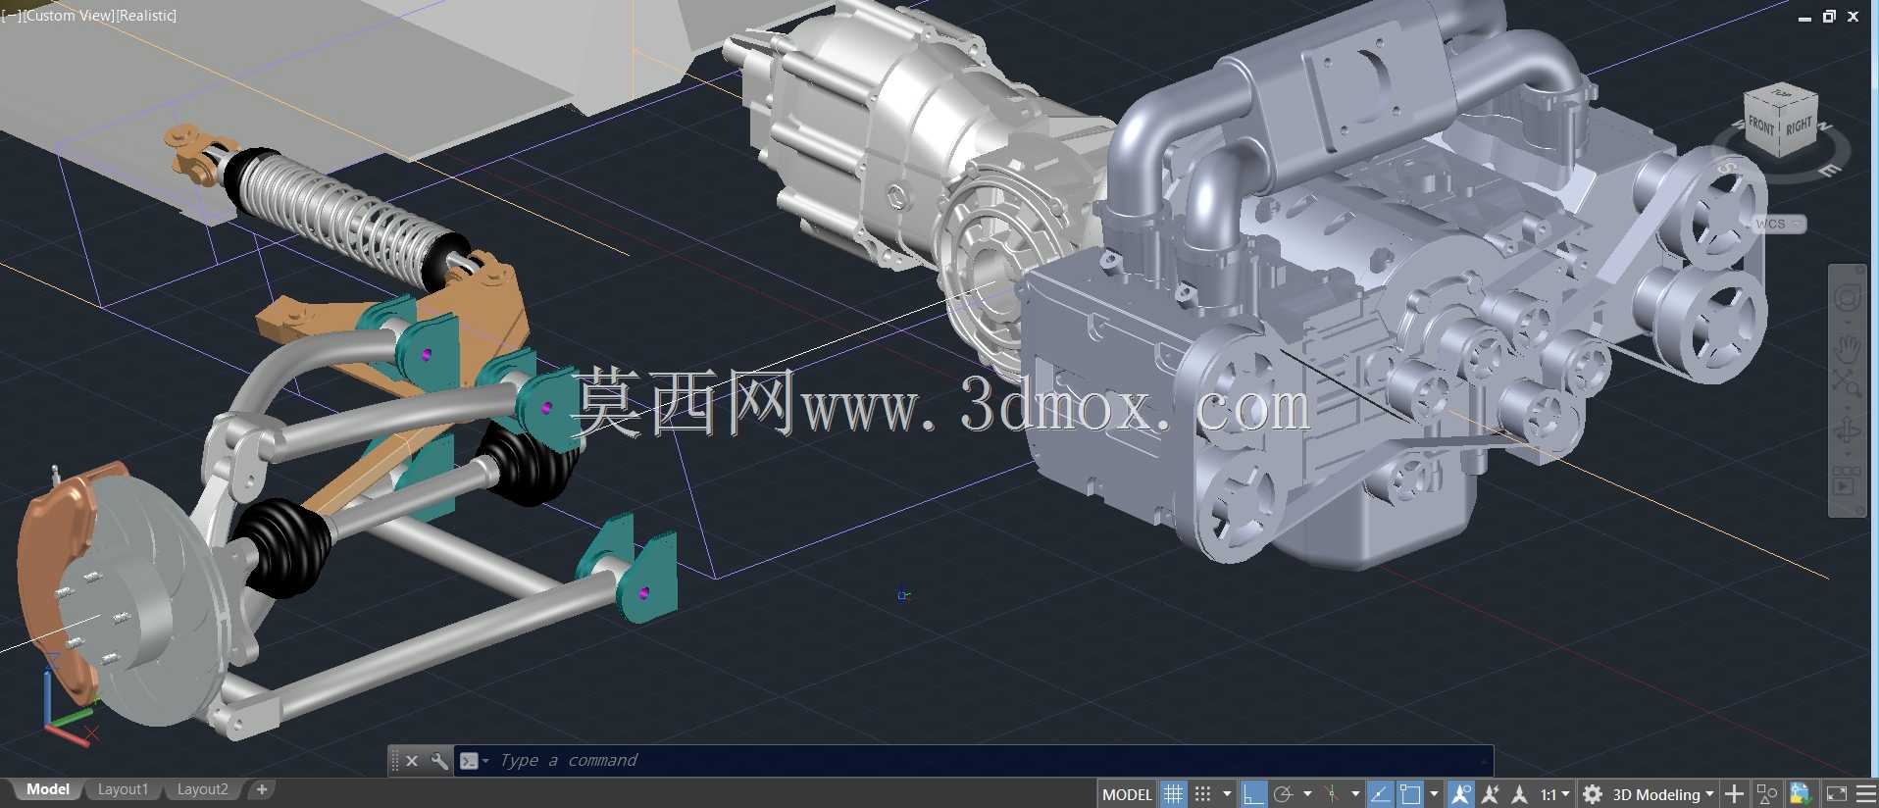
Task: Click the viewport controls [-] label
Action: click(11, 16)
